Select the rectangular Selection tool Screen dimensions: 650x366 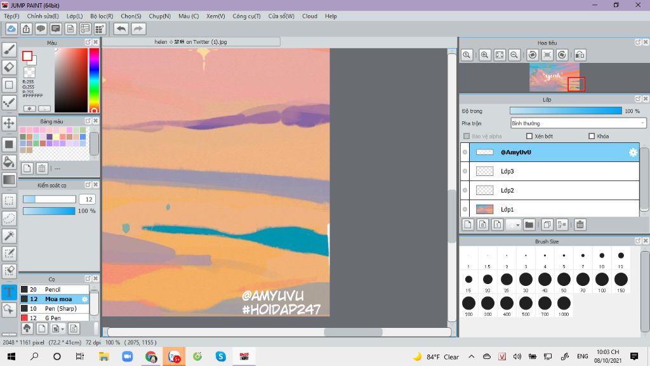pyautogui.click(x=9, y=200)
